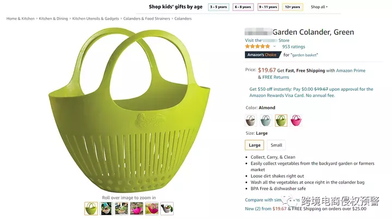Screen dimensions: 392x219
Task: Go to Kitchen & Dining breadcrumb
Action: [x=53, y=18]
